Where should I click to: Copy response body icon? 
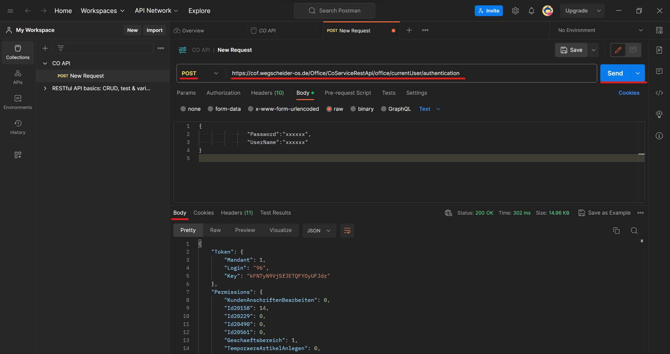pos(616,230)
